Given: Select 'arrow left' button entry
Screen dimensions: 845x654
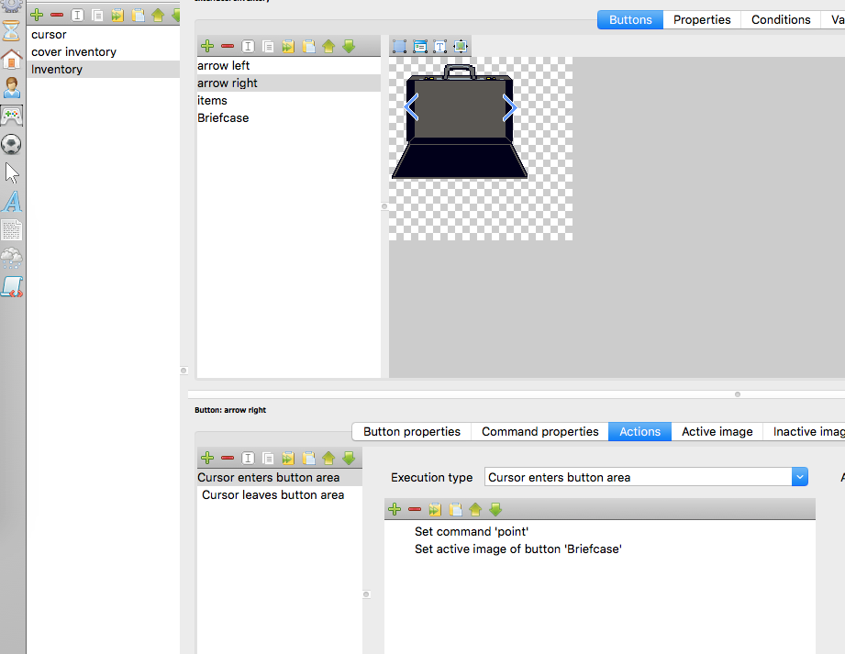Looking at the screenshot, I should coord(289,66).
